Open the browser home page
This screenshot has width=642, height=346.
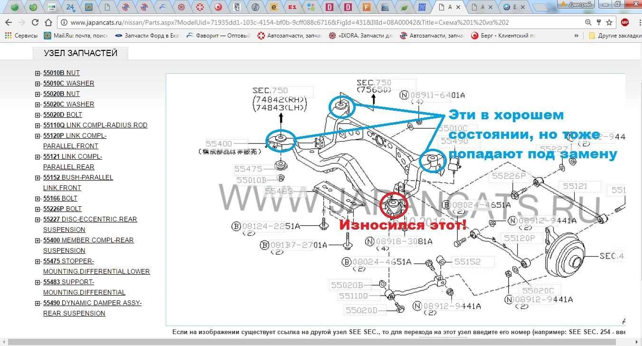pyautogui.click(x=48, y=22)
